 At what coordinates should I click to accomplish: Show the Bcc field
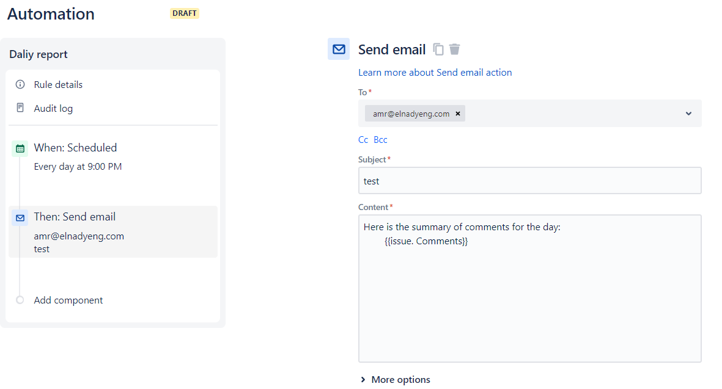coord(380,139)
